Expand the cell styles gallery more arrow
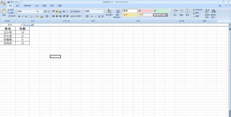 pyautogui.click(x=169, y=16)
